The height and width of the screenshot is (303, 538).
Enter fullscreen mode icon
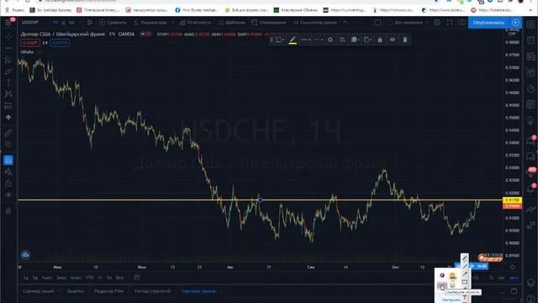(450, 23)
